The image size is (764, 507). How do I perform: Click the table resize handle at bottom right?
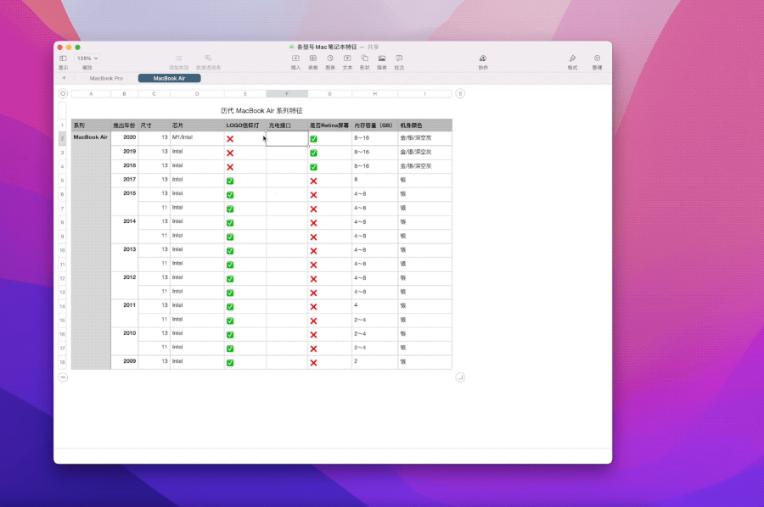460,377
